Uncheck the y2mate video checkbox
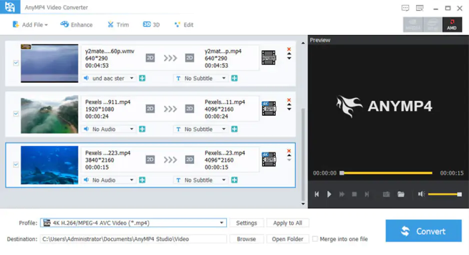Screen dimensions: 469x255 coord(16,63)
